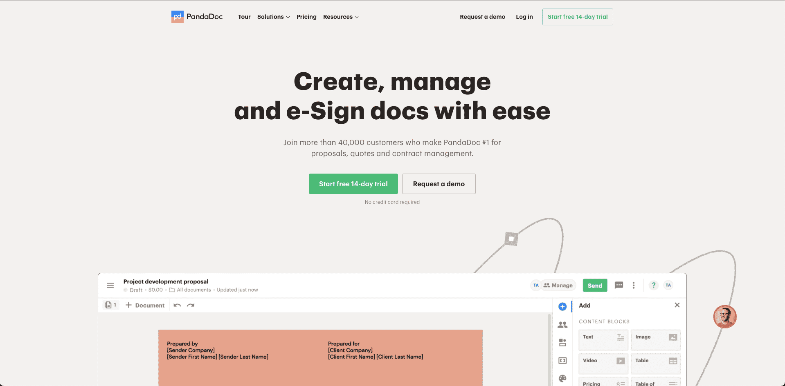Click the Prepared for label
This screenshot has width=785, height=386.
(344, 344)
